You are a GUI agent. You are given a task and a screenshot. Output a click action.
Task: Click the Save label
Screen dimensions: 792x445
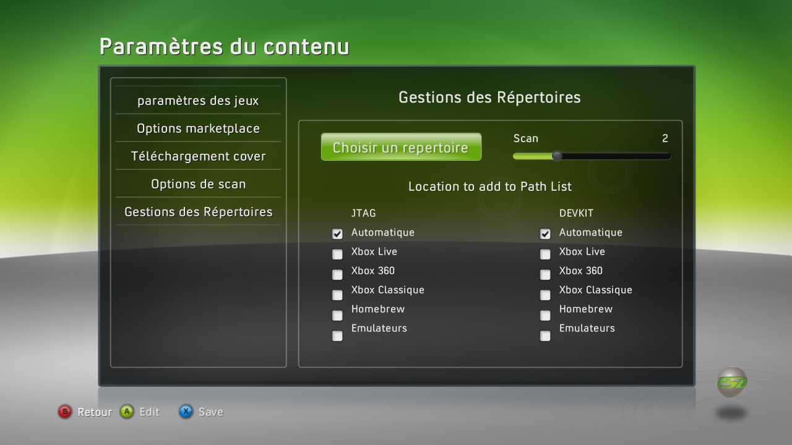(x=210, y=412)
